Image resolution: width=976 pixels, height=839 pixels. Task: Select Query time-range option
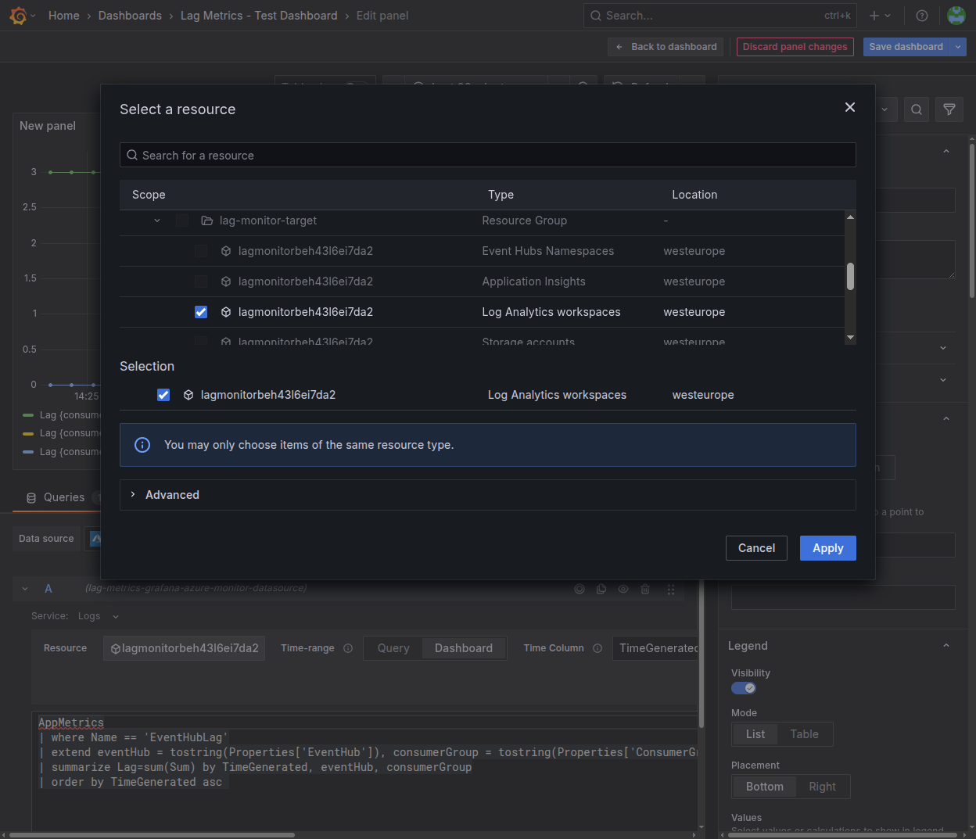pyautogui.click(x=393, y=648)
